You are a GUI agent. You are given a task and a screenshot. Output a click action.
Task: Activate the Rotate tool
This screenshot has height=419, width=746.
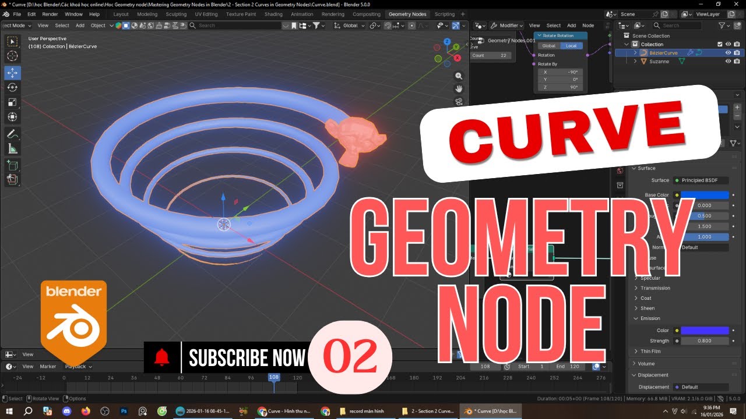12,87
